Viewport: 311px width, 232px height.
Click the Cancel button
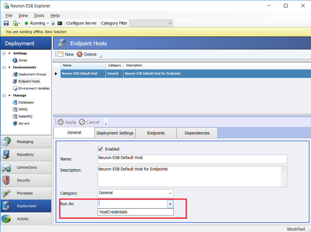(89, 122)
